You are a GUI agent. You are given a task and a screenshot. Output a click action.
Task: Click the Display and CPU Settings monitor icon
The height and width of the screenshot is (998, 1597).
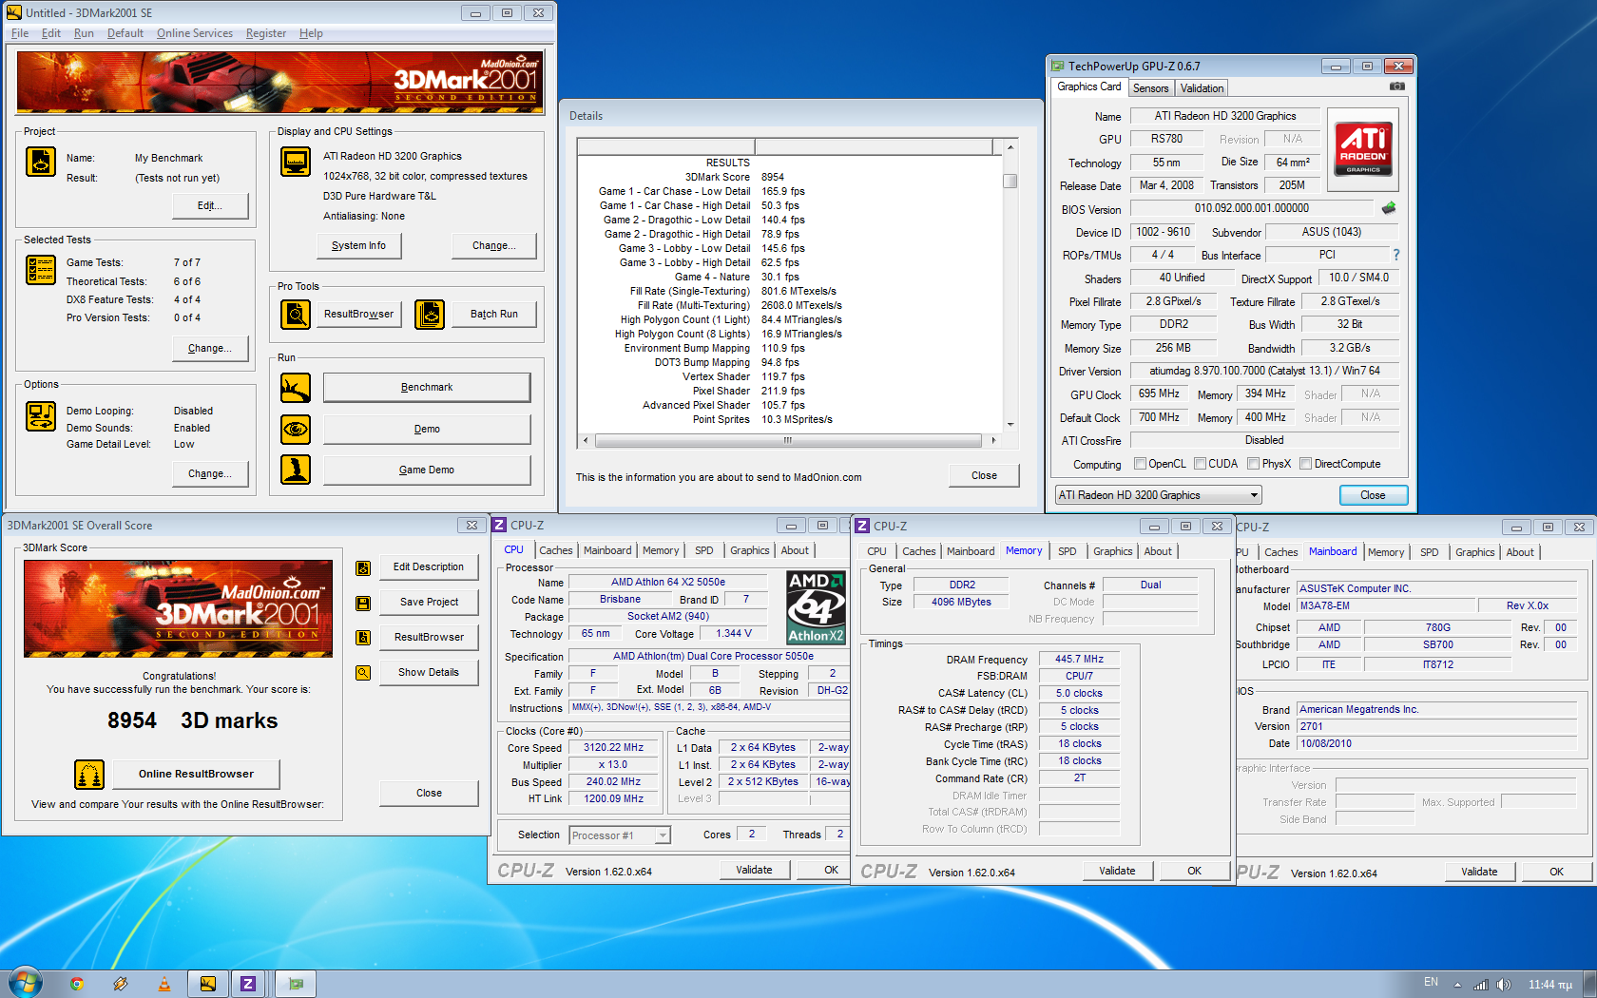pos(296,162)
